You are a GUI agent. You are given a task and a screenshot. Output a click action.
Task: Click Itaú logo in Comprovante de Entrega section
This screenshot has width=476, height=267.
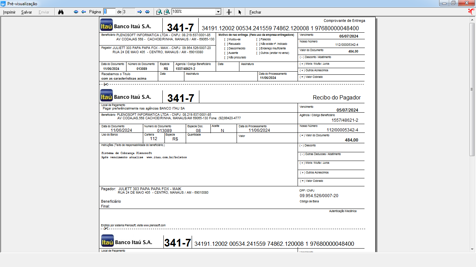point(106,25)
